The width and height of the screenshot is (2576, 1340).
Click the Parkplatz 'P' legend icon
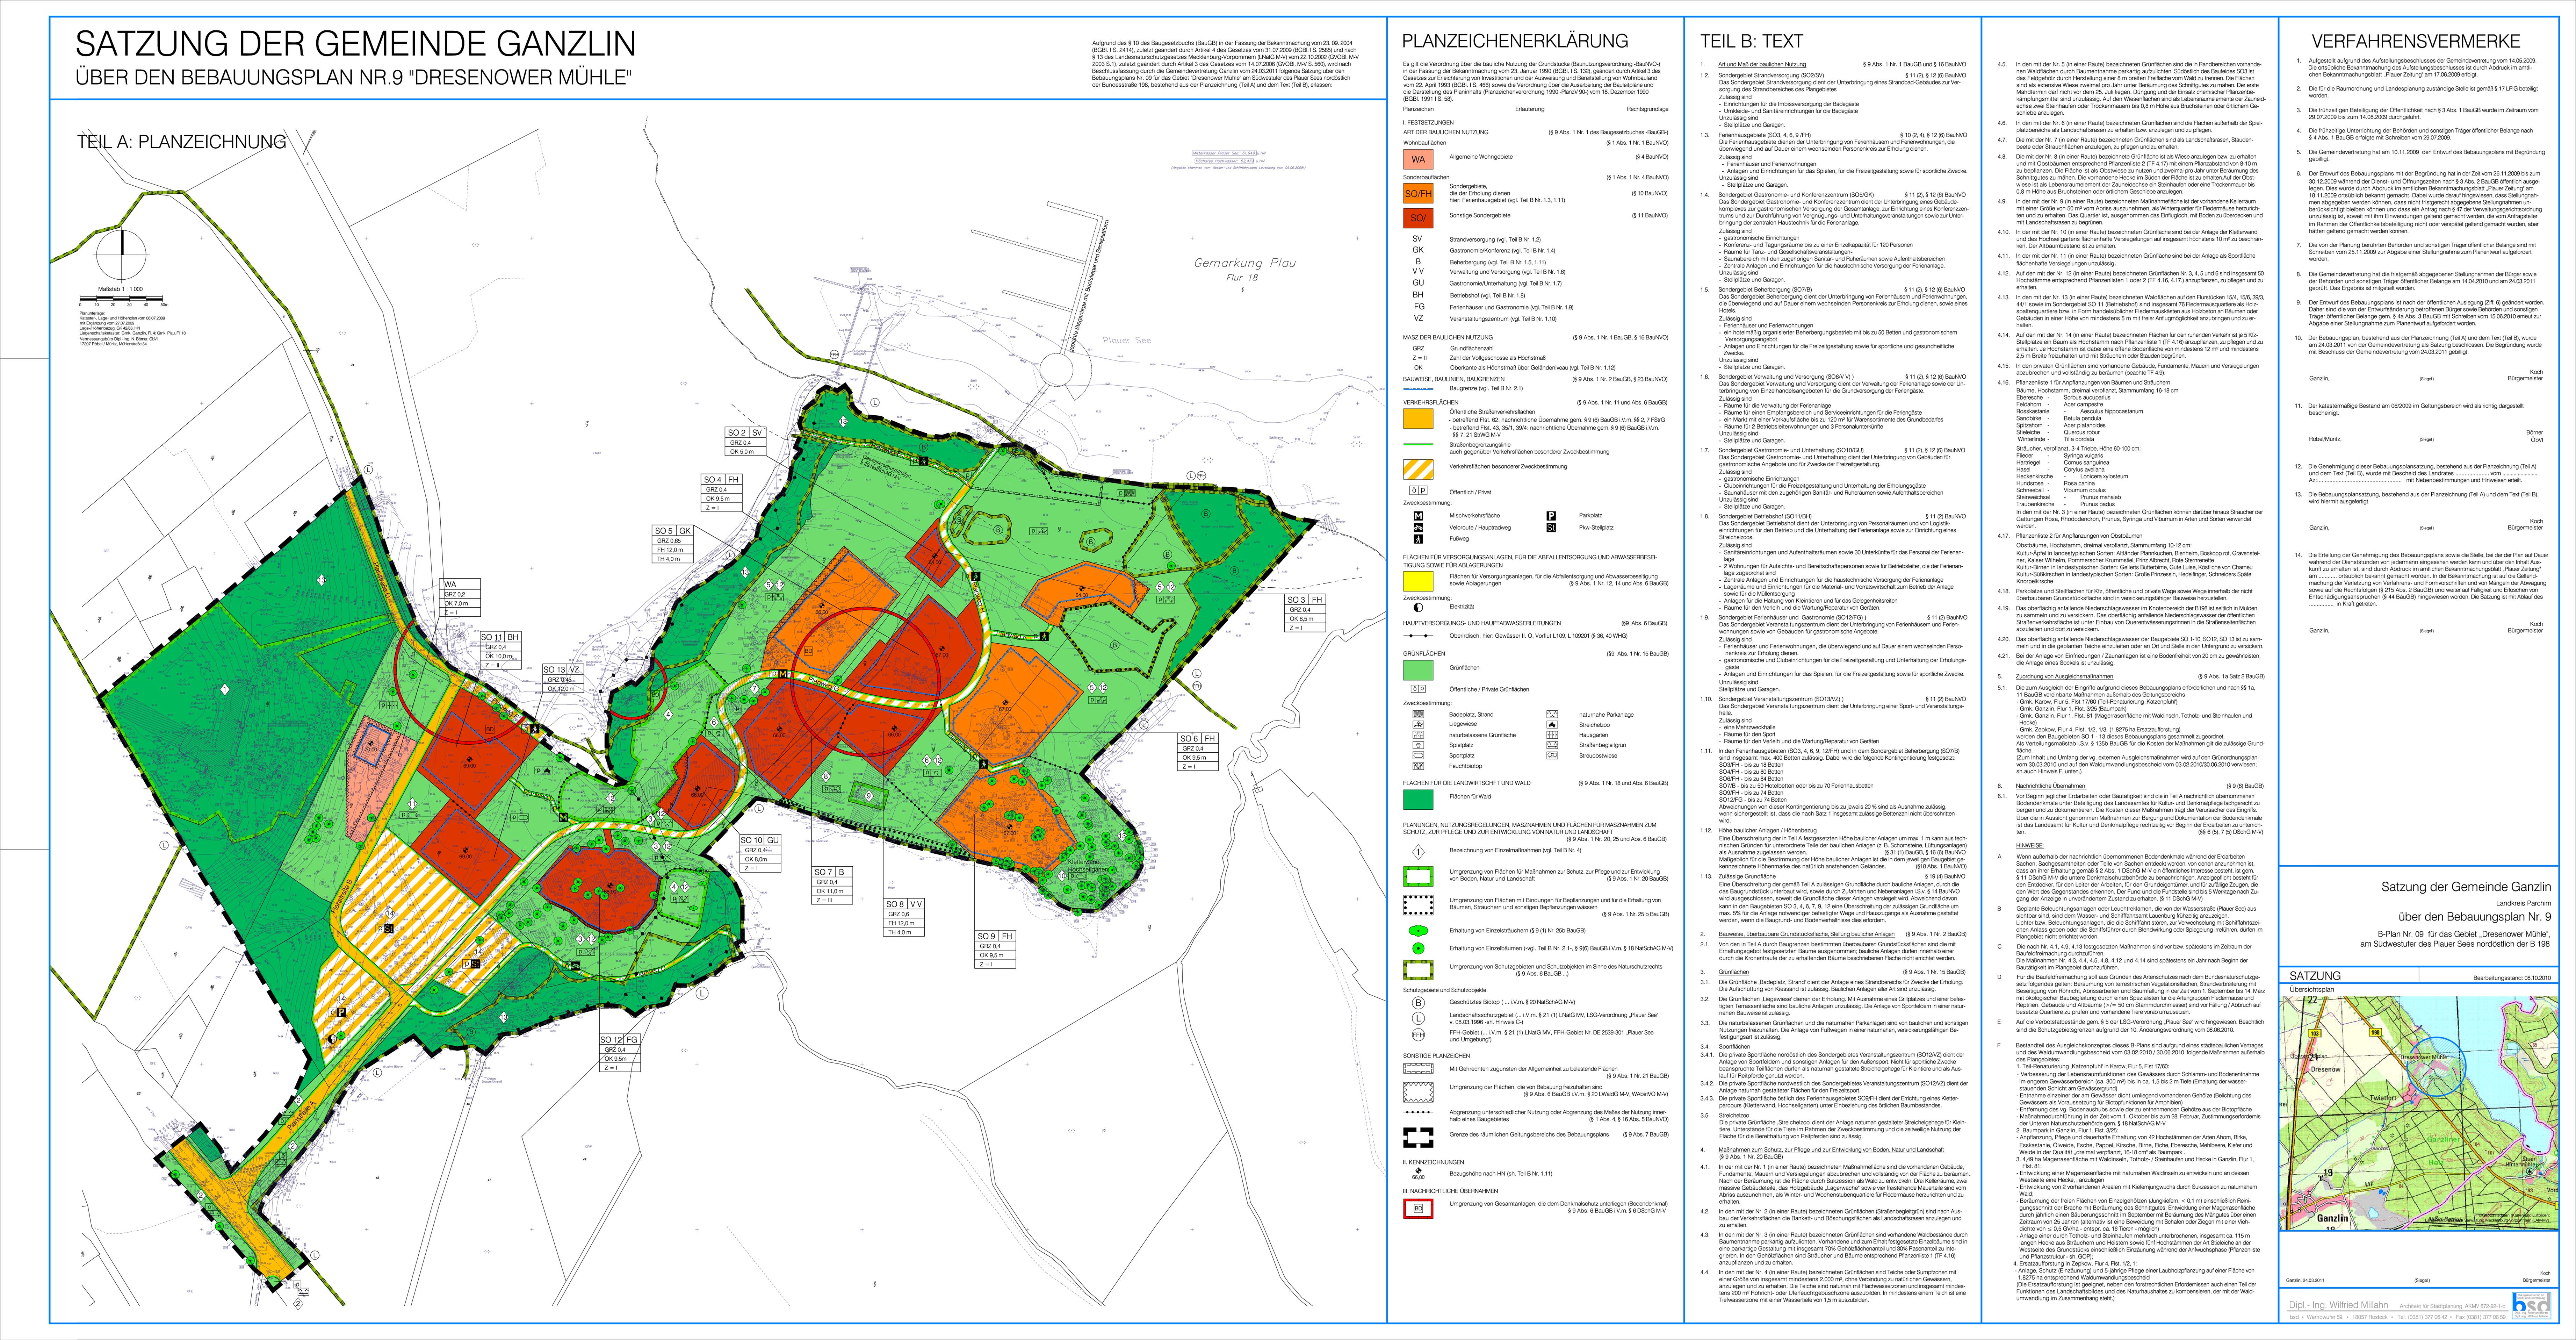coord(1551,516)
